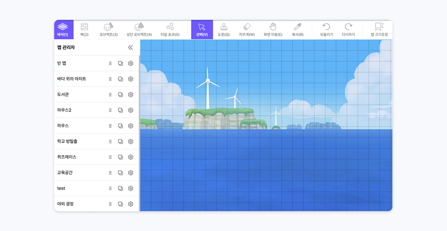Open settings gear for 학교 방탈출

(x=130, y=142)
